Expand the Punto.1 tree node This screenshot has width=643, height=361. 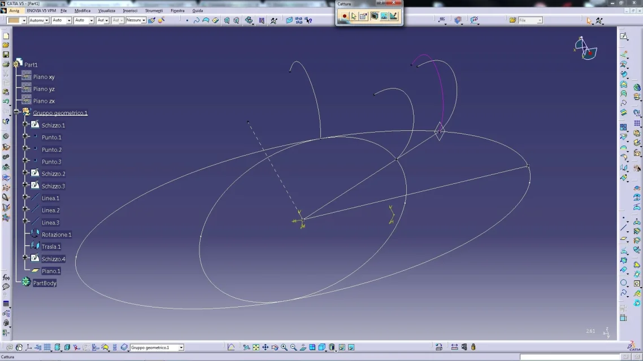(25, 136)
